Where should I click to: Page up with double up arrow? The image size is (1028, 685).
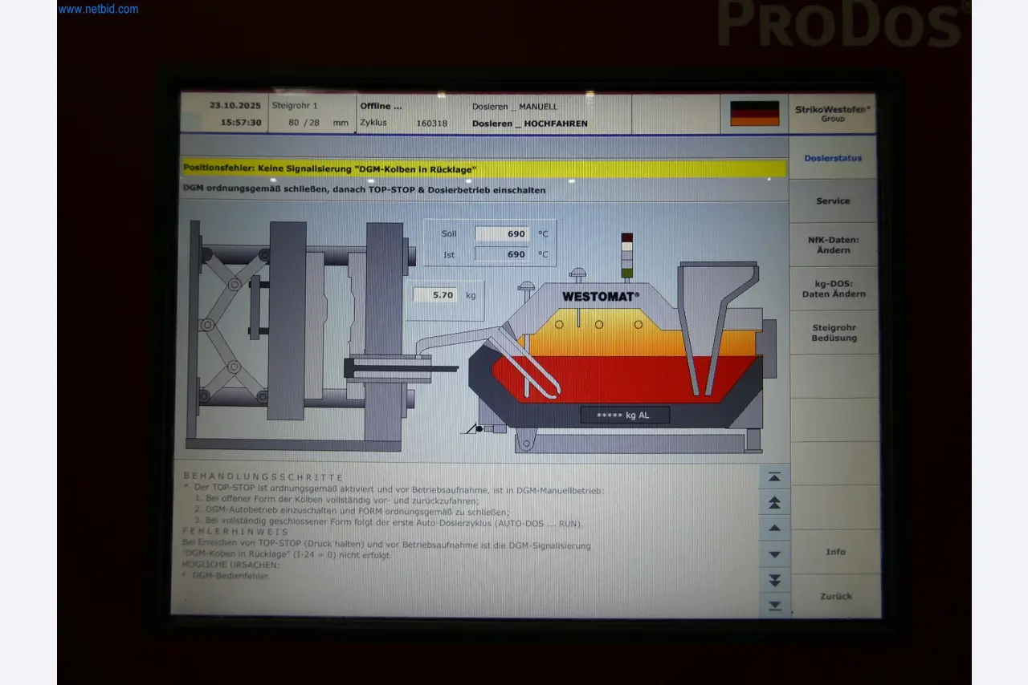click(x=774, y=503)
